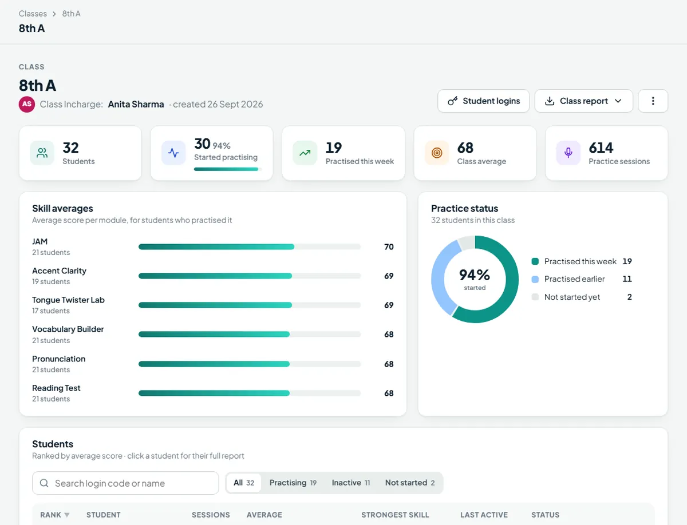Click the Pronunciation skill label
This screenshot has width=687, height=525.
58,359
